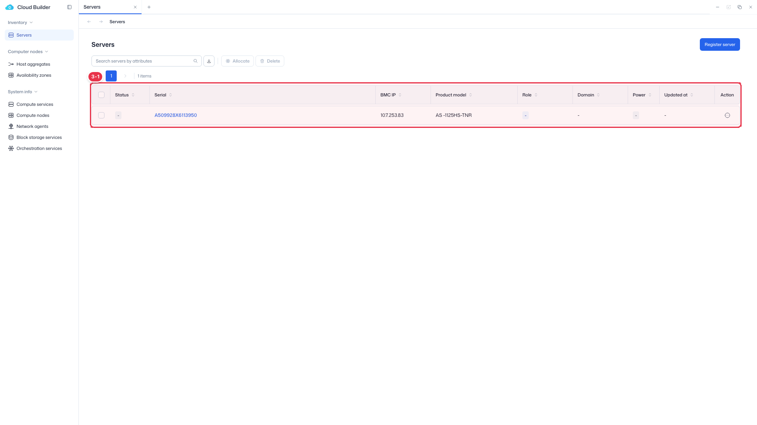Open Compute nodes page

pyautogui.click(x=39, y=115)
